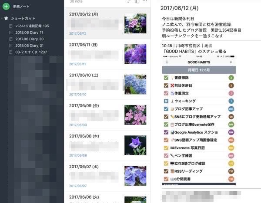Click the 新規ノート button label
261x203 pixels.
[21, 7]
